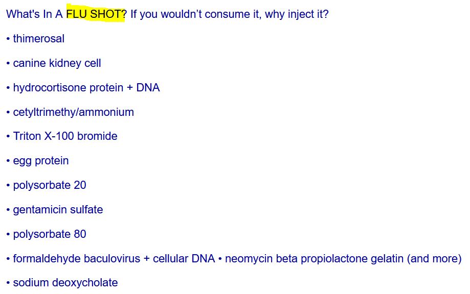
Task: Click the cetyltrimethy/ammonium entry
Action: click(x=73, y=112)
